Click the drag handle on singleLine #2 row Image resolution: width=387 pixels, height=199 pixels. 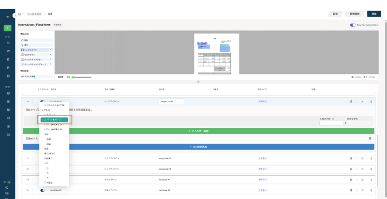pyautogui.click(x=371, y=158)
